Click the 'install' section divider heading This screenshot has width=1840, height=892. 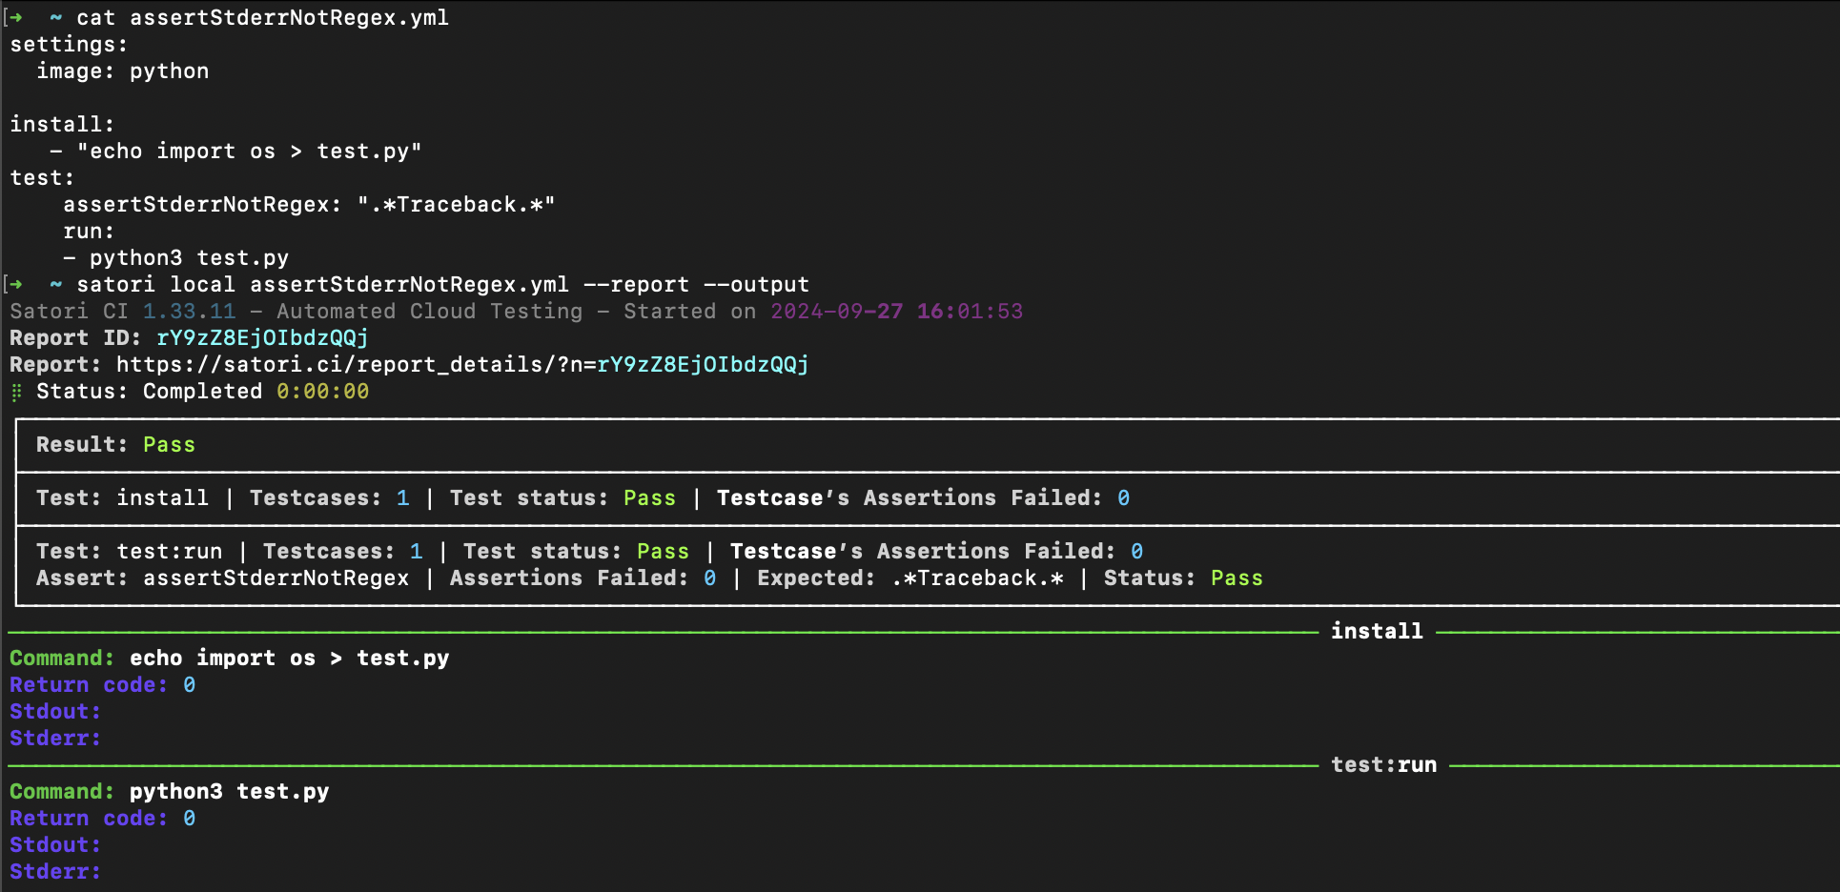(1377, 632)
